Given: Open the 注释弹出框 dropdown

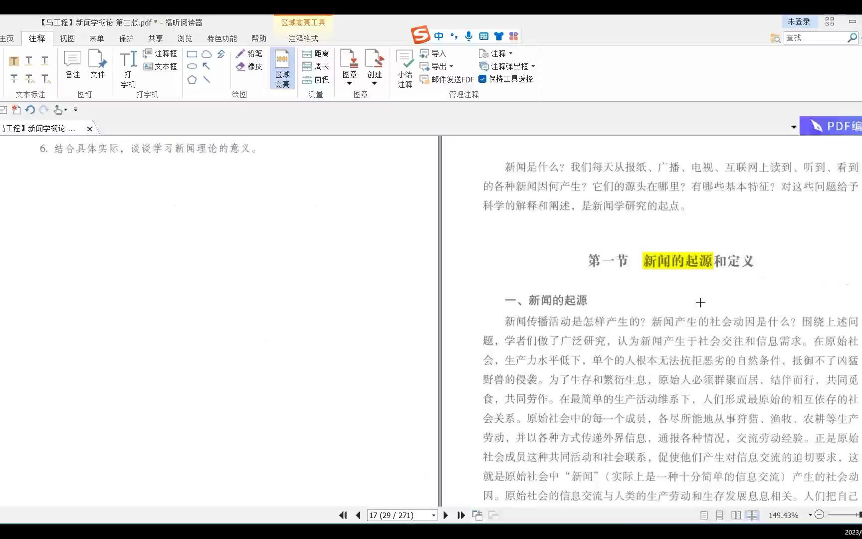Looking at the screenshot, I should pyautogui.click(x=533, y=66).
